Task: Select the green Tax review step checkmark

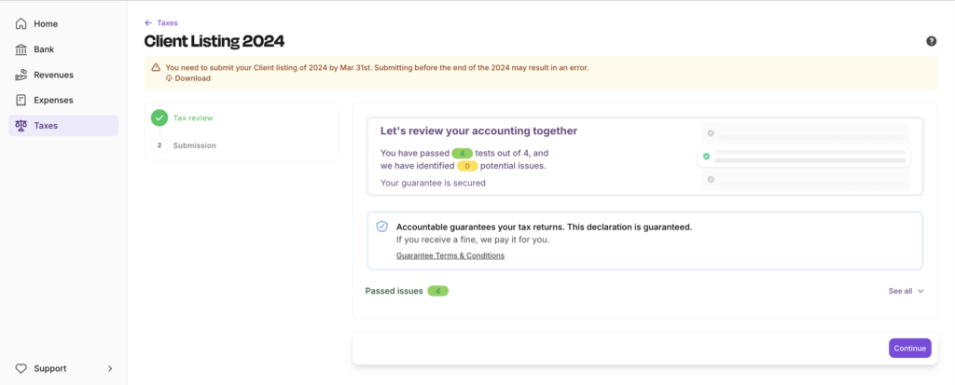Action: pos(159,117)
